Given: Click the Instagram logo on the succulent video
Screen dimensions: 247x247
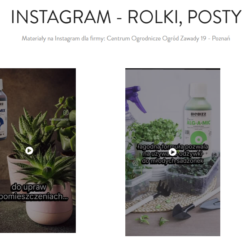Looking at the screenshot, I should 66,112.
